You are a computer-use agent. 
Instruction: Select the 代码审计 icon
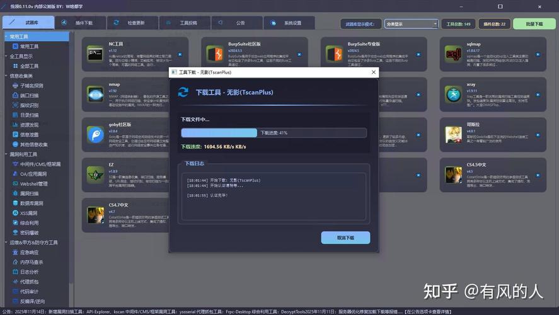pos(15,292)
